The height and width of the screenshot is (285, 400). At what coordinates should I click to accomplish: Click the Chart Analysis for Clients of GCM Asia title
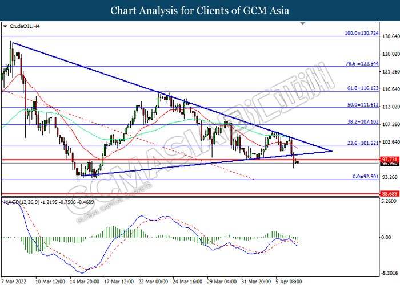200,11
